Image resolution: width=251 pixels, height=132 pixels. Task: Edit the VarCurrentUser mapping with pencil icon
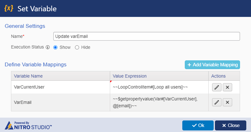(217, 87)
